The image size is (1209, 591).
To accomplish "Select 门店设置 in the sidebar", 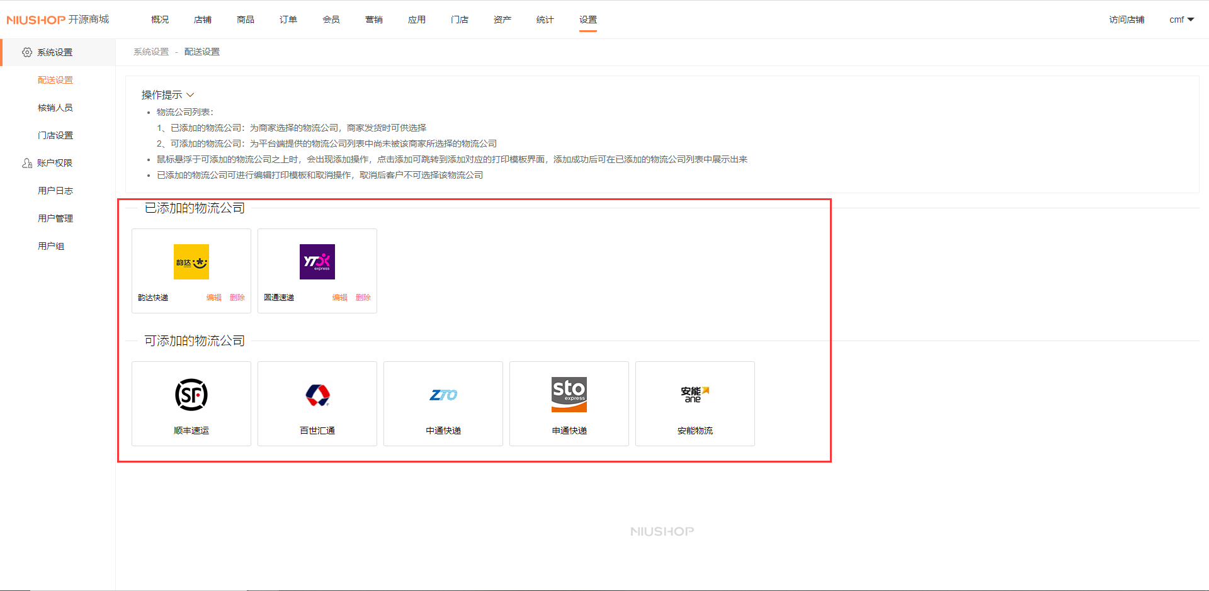I will point(55,135).
